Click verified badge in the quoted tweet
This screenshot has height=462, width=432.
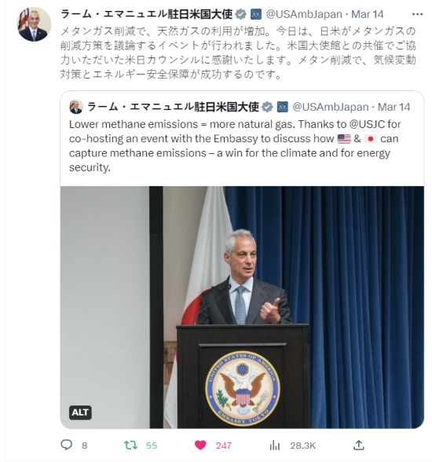click(x=267, y=107)
